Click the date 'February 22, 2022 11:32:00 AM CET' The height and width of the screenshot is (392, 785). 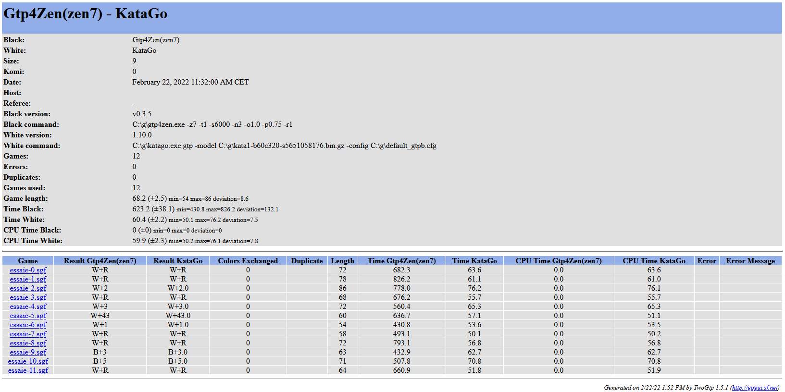[190, 82]
